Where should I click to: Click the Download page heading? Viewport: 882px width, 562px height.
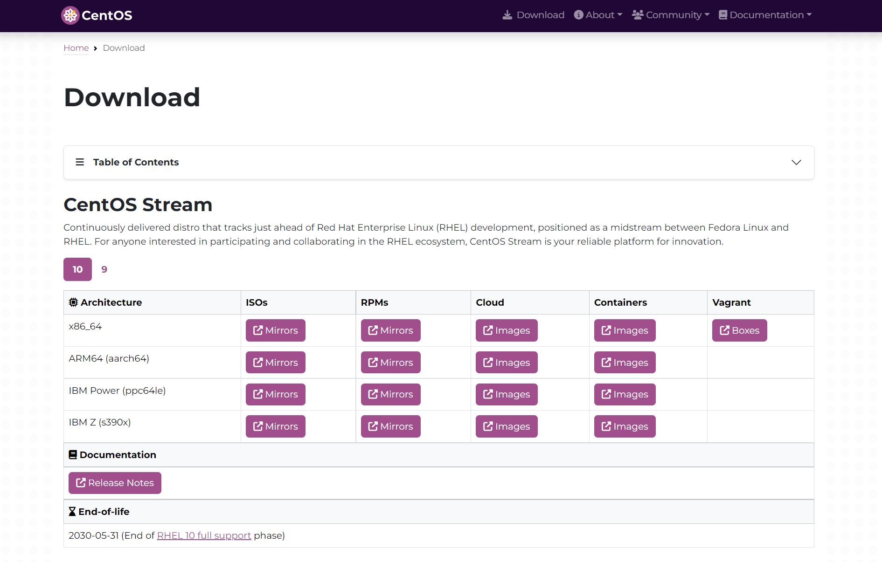coord(132,97)
